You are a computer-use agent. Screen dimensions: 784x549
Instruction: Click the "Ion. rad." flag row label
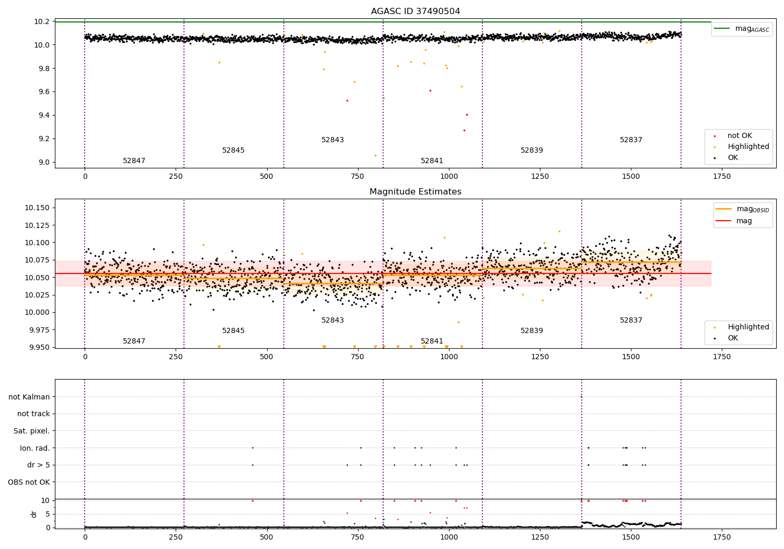pos(35,448)
